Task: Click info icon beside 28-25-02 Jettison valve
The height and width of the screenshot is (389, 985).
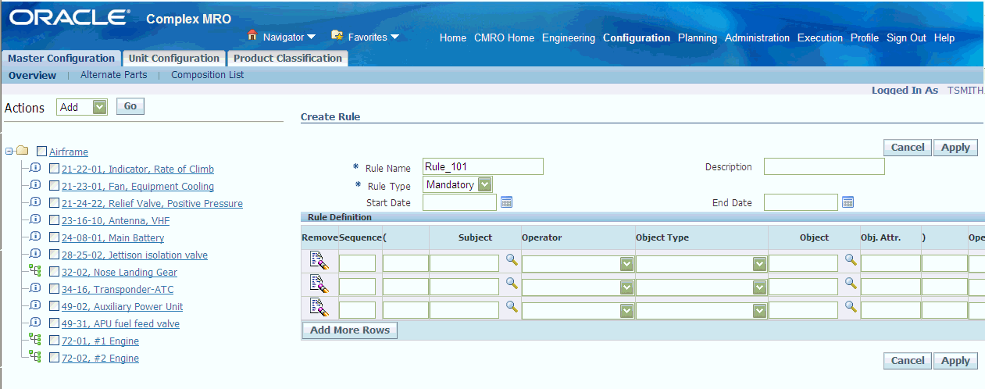Action: [34, 254]
